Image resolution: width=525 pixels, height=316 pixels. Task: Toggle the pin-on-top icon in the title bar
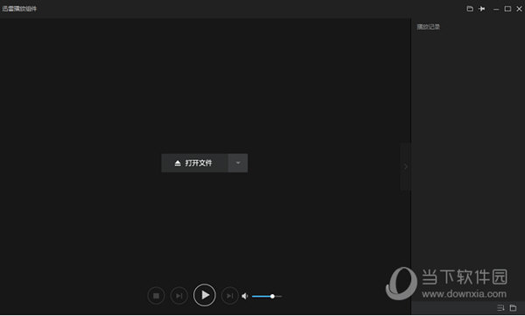tap(482, 9)
